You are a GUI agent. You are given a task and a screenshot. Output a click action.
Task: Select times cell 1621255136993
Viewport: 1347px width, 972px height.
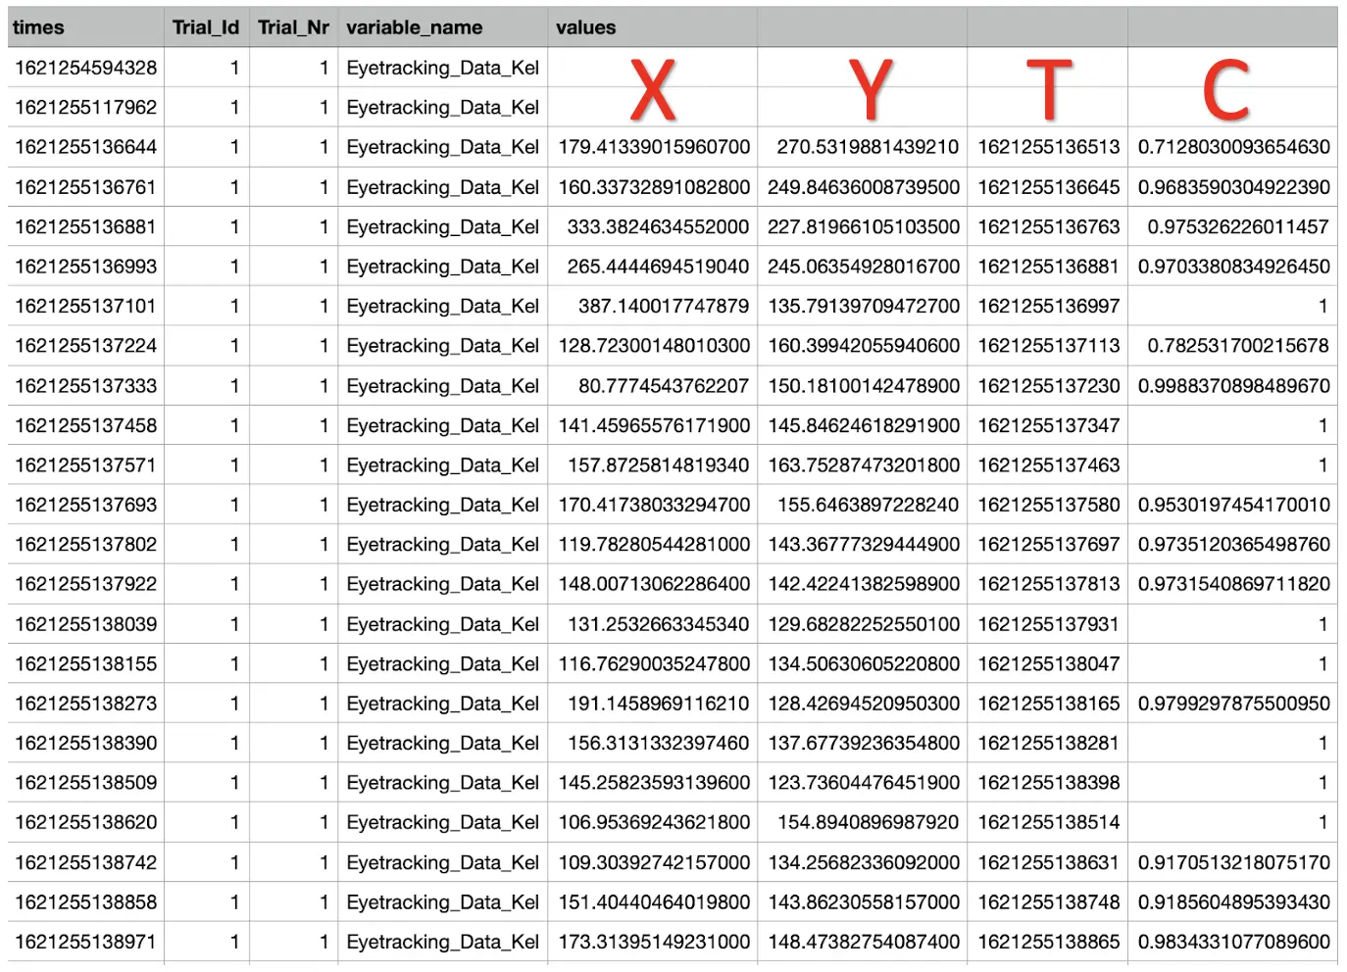point(85,267)
